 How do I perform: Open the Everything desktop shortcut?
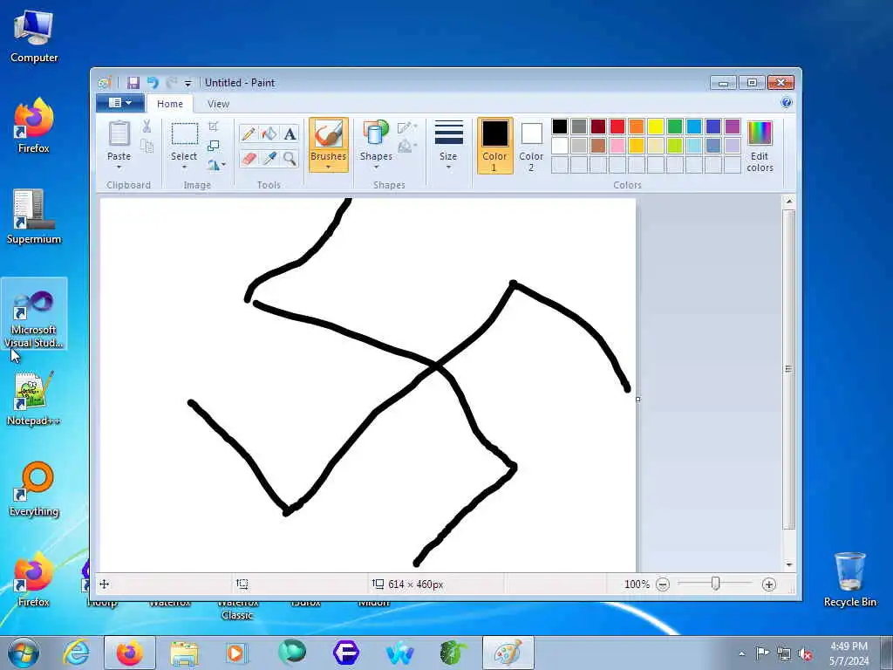click(34, 489)
